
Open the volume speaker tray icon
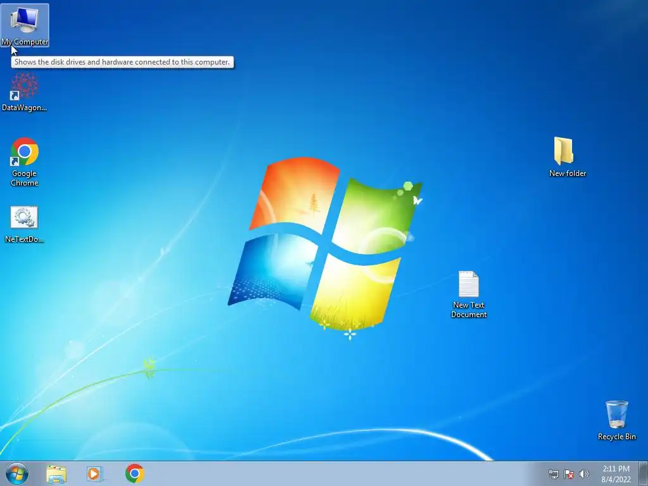(583, 474)
